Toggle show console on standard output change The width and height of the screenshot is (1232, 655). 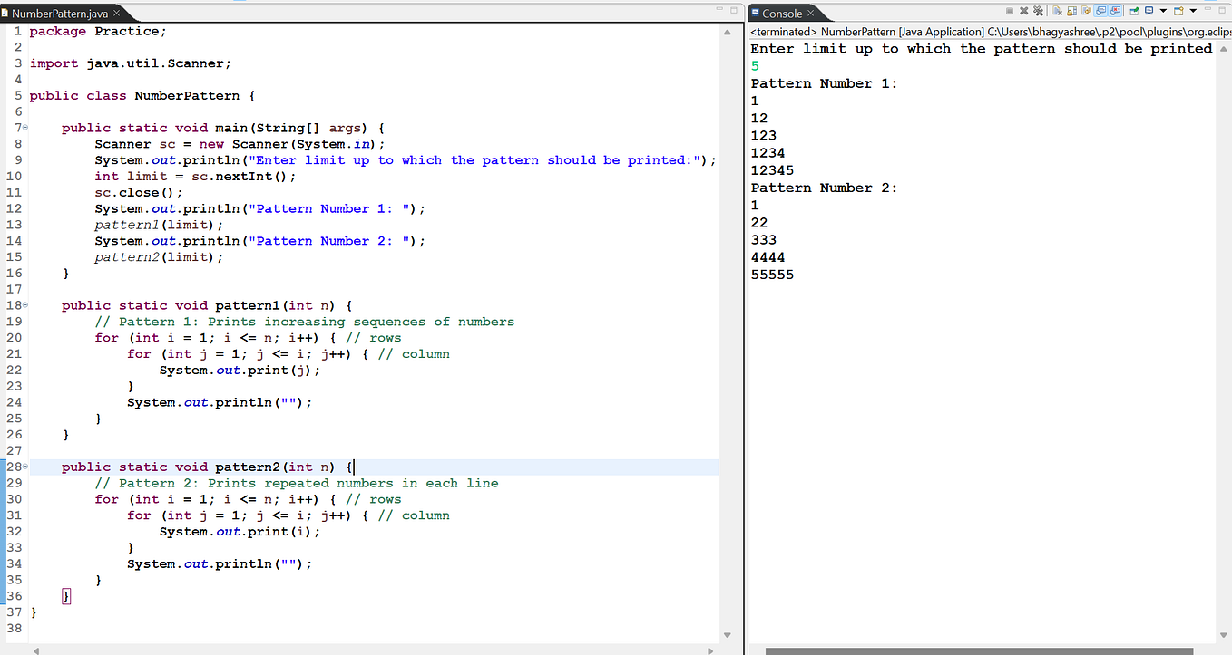pos(1100,11)
